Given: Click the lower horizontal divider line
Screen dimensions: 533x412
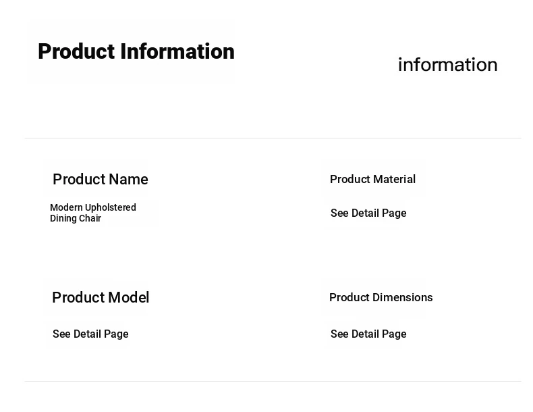Looking at the screenshot, I should (273, 382).
